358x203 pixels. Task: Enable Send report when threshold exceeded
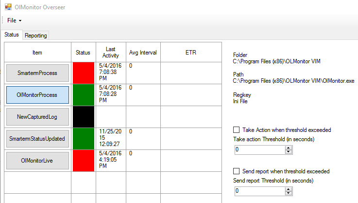[237, 171]
